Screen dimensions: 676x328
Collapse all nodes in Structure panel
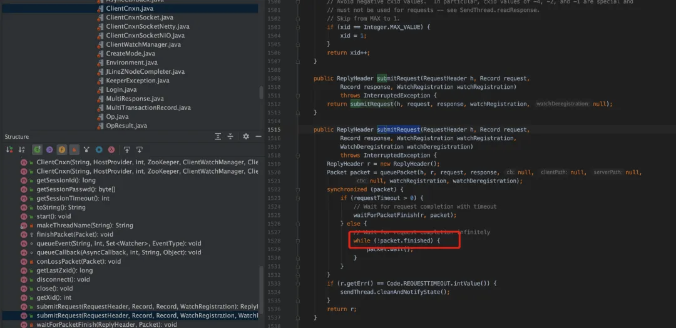[230, 136]
